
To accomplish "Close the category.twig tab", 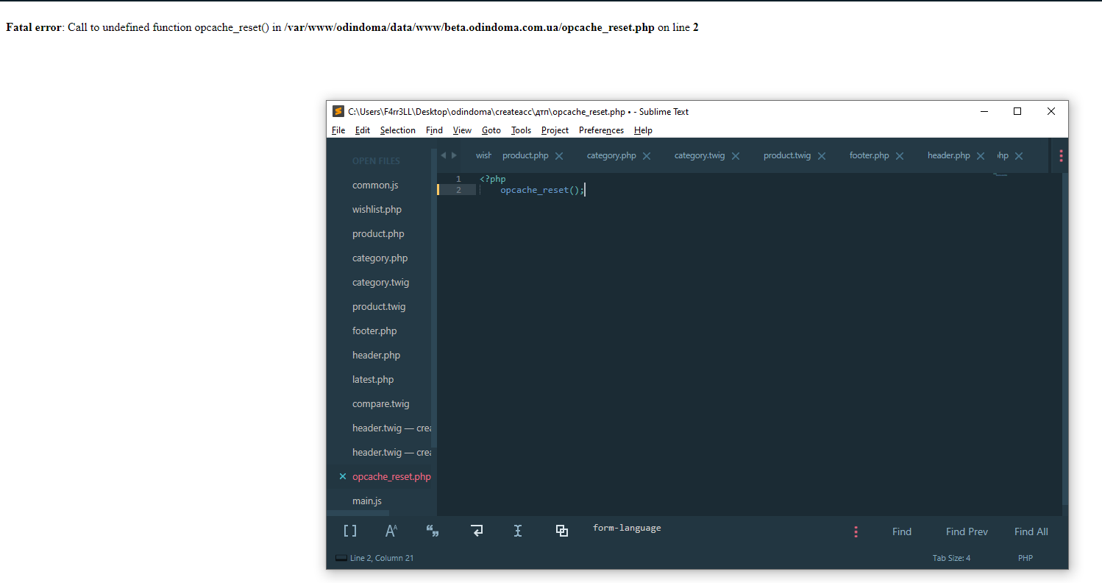I will click(x=736, y=156).
